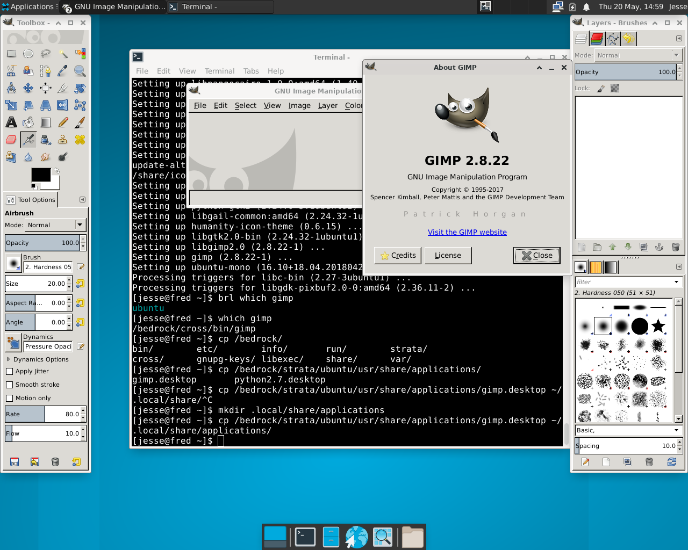Select the Rotate tool
The image size is (688, 550).
pyautogui.click(x=80, y=88)
